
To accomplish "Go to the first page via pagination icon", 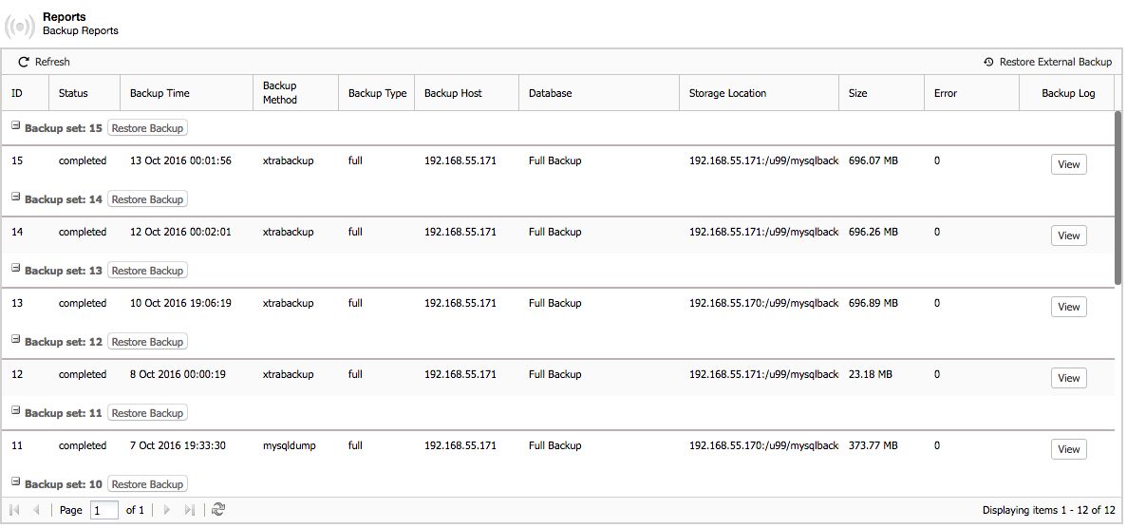I will click(14, 510).
